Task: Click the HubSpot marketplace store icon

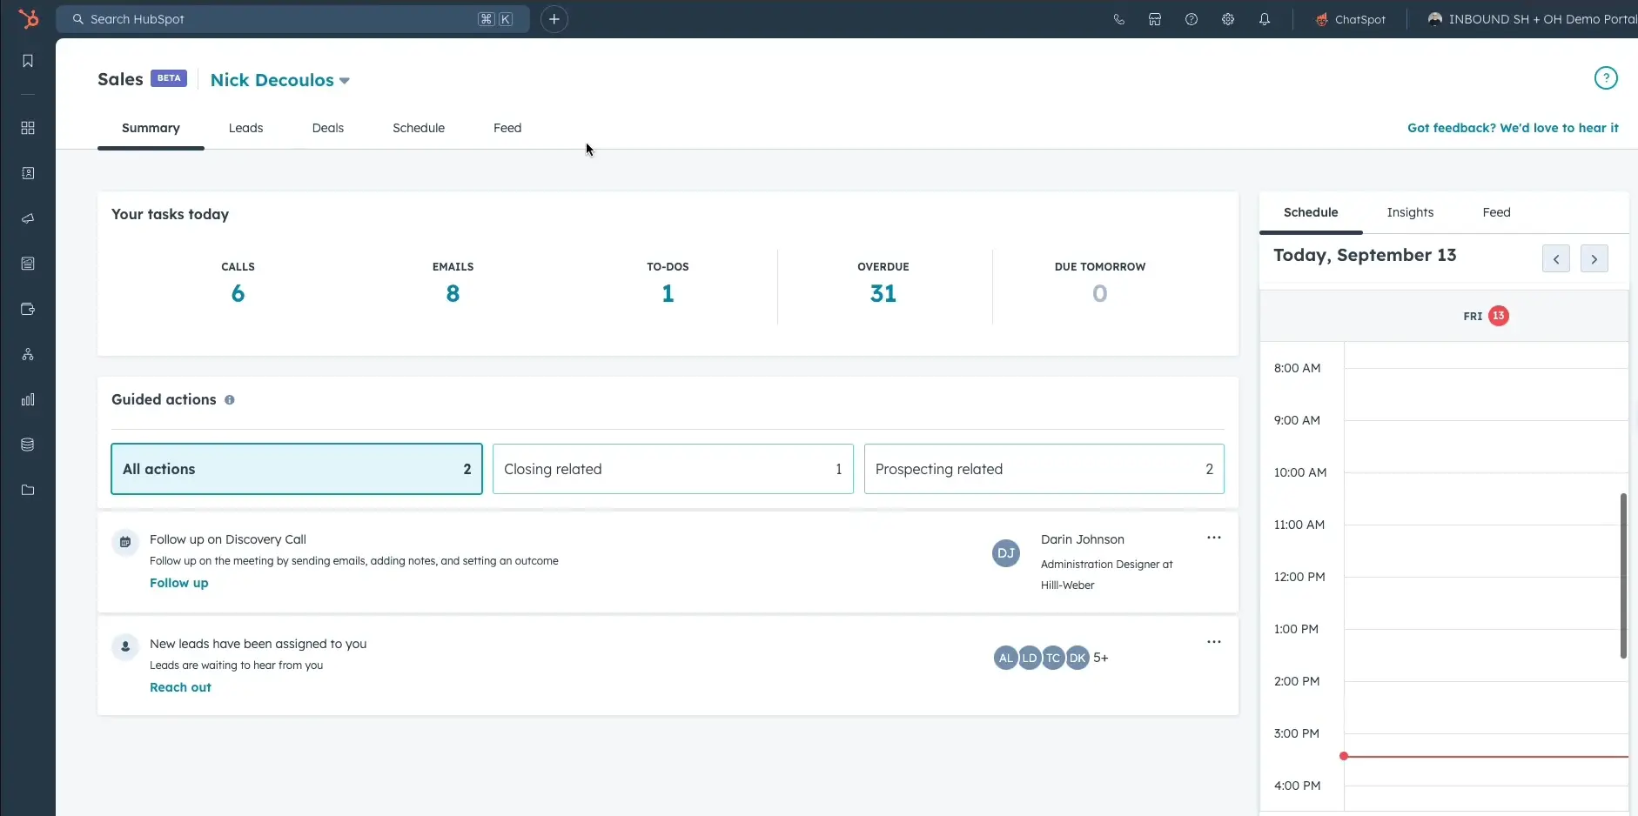Action: pos(1156,19)
